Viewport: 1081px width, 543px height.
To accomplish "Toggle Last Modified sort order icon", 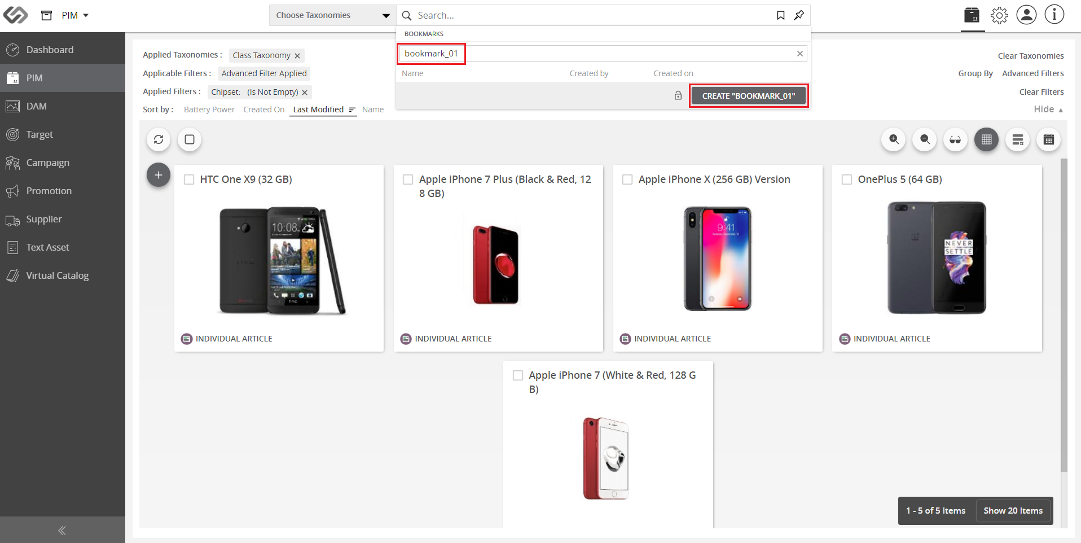I will click(352, 110).
